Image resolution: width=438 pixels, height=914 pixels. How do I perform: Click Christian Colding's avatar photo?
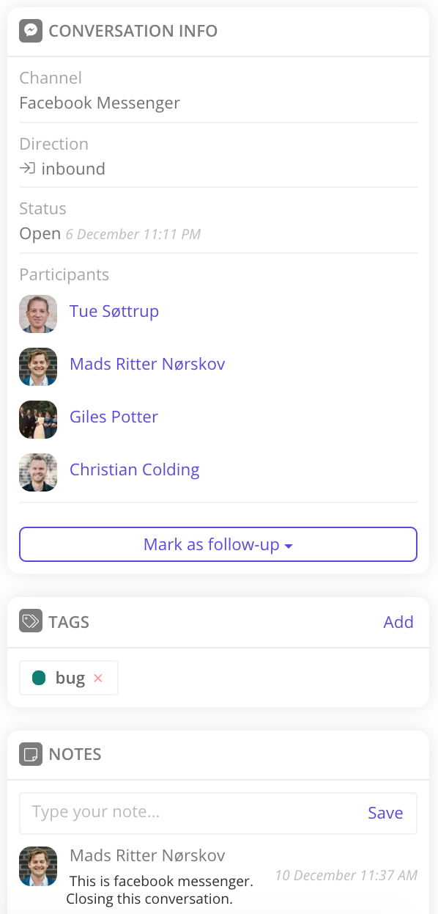point(38,472)
